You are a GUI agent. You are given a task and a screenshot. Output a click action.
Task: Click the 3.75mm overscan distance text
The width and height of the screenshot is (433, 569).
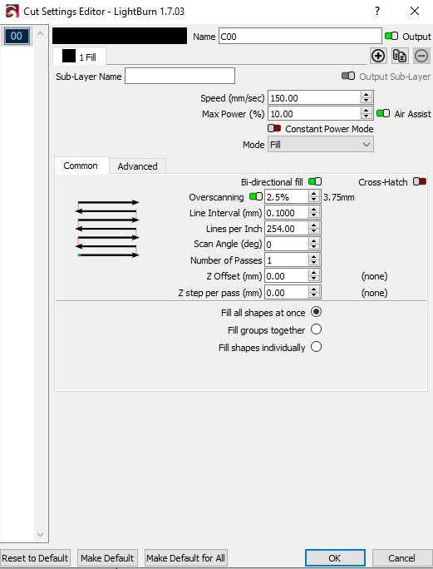[339, 197]
